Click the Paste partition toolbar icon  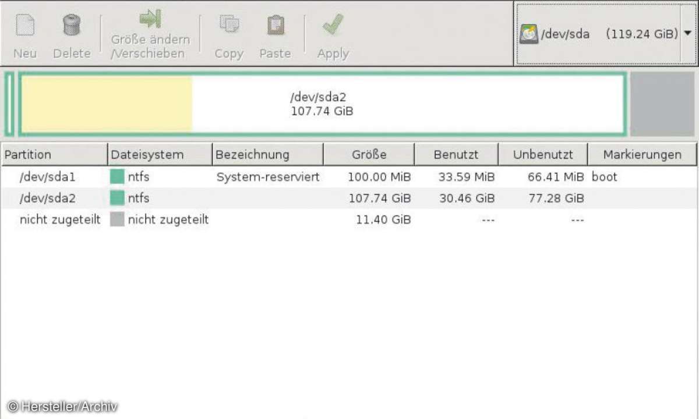coord(276,25)
